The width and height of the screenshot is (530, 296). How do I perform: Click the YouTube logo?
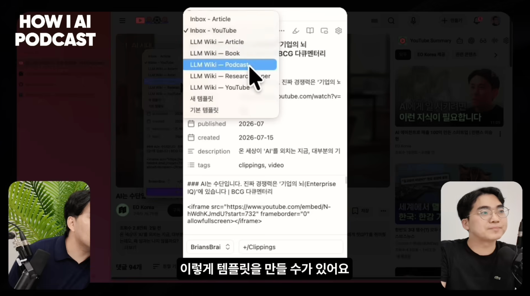coord(151,20)
